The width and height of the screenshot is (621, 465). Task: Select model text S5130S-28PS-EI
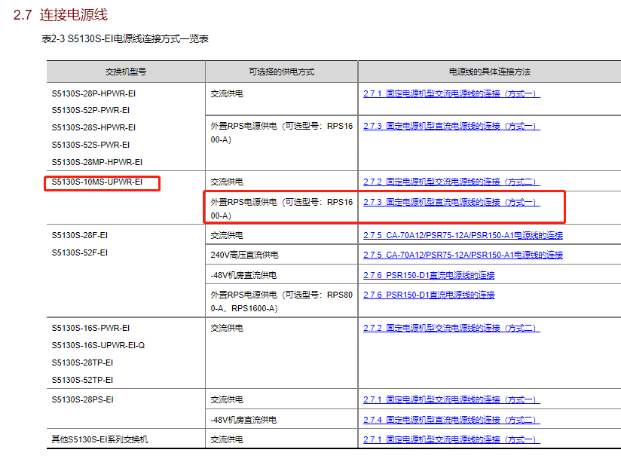click(82, 399)
